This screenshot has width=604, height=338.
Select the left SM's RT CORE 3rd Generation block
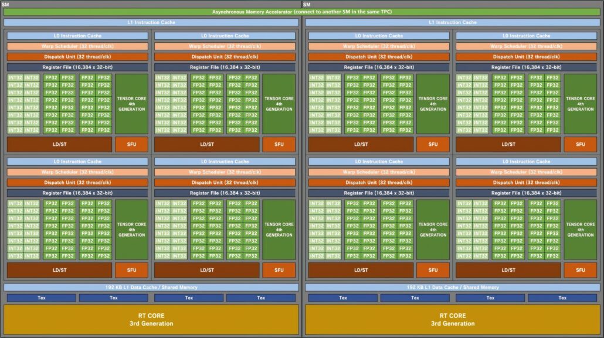click(150, 318)
